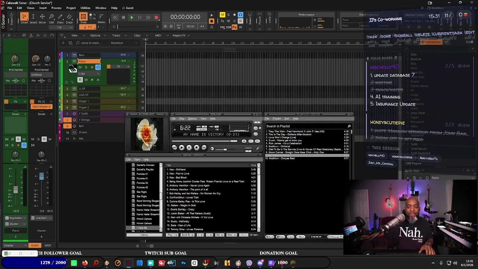Click the Search in Playlist field

click(x=308, y=126)
